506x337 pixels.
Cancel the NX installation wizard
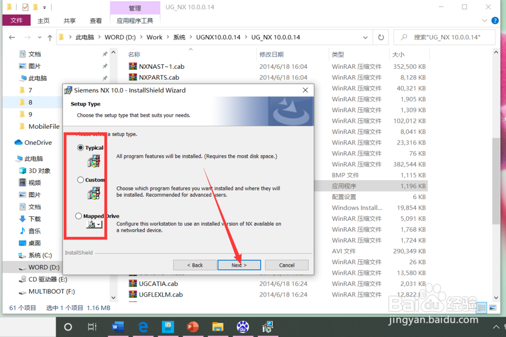click(286, 265)
